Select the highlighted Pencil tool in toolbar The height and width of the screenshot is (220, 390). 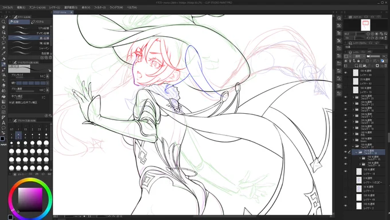click(3, 64)
